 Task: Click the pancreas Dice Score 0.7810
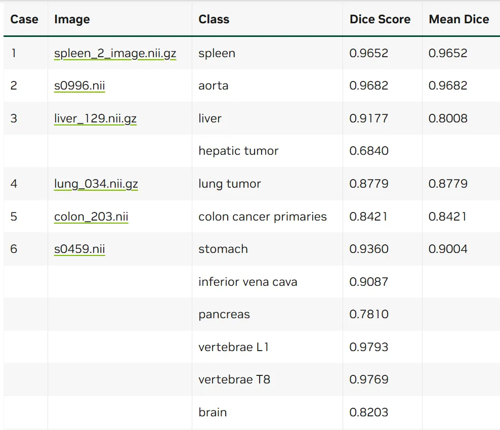tap(369, 314)
